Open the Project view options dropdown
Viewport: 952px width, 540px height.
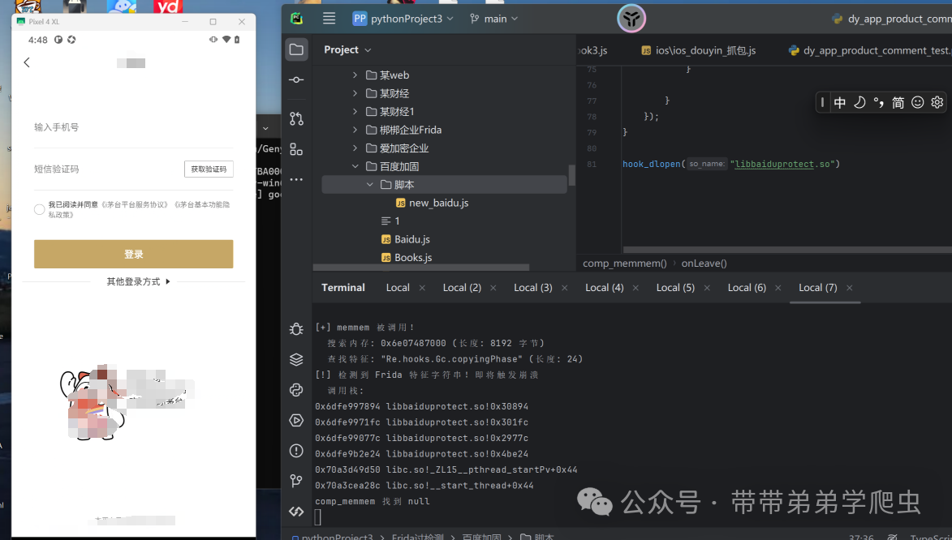pyautogui.click(x=347, y=49)
